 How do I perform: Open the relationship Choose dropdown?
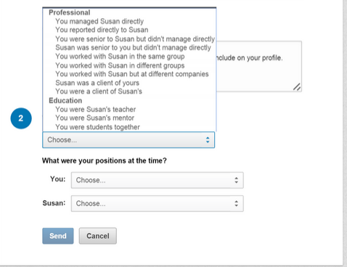[128, 140]
